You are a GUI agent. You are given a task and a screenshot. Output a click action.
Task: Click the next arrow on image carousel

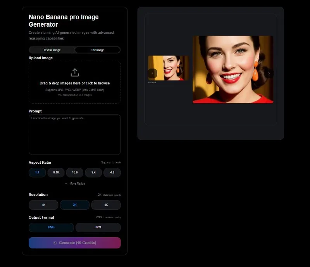pos(269,74)
